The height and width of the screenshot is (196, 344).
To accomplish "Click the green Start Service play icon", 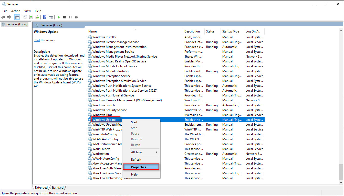I will click(x=59, y=17).
